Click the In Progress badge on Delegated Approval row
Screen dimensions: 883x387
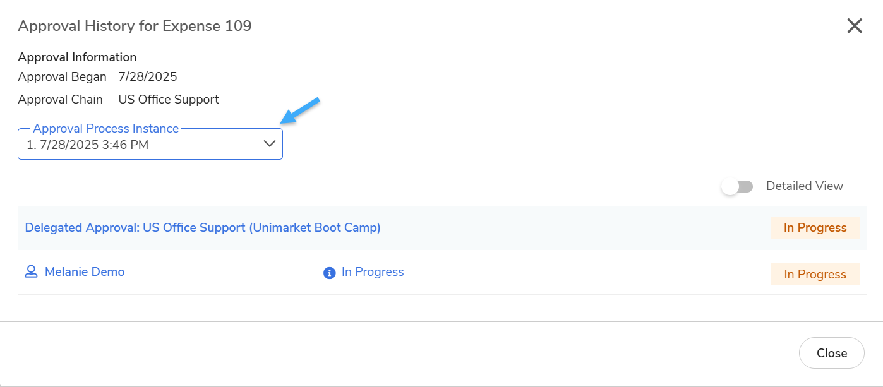[815, 228]
